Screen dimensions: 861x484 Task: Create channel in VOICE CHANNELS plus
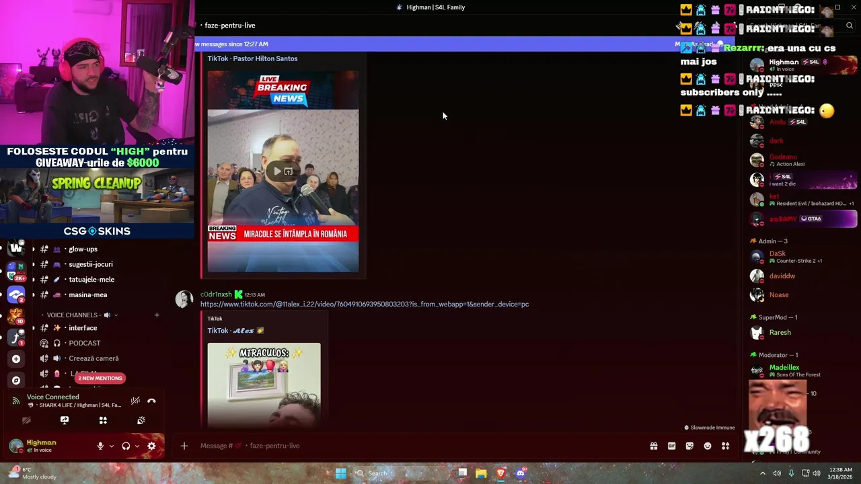click(157, 315)
